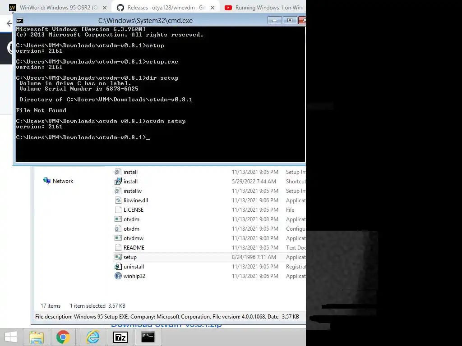Image resolution: width=462 pixels, height=346 pixels.
Task: Open File Explorer from the taskbar
Action: 37,337
